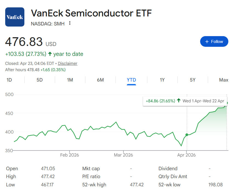Show the 5Y chart range
The image size is (233, 194).
pos(193,80)
